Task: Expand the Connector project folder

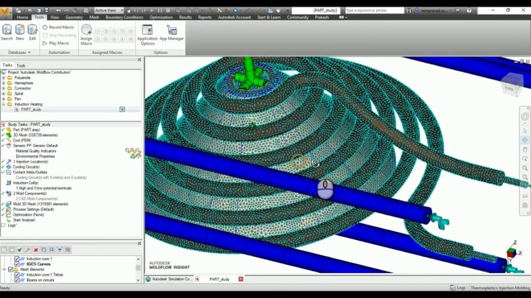Action: 4,88
